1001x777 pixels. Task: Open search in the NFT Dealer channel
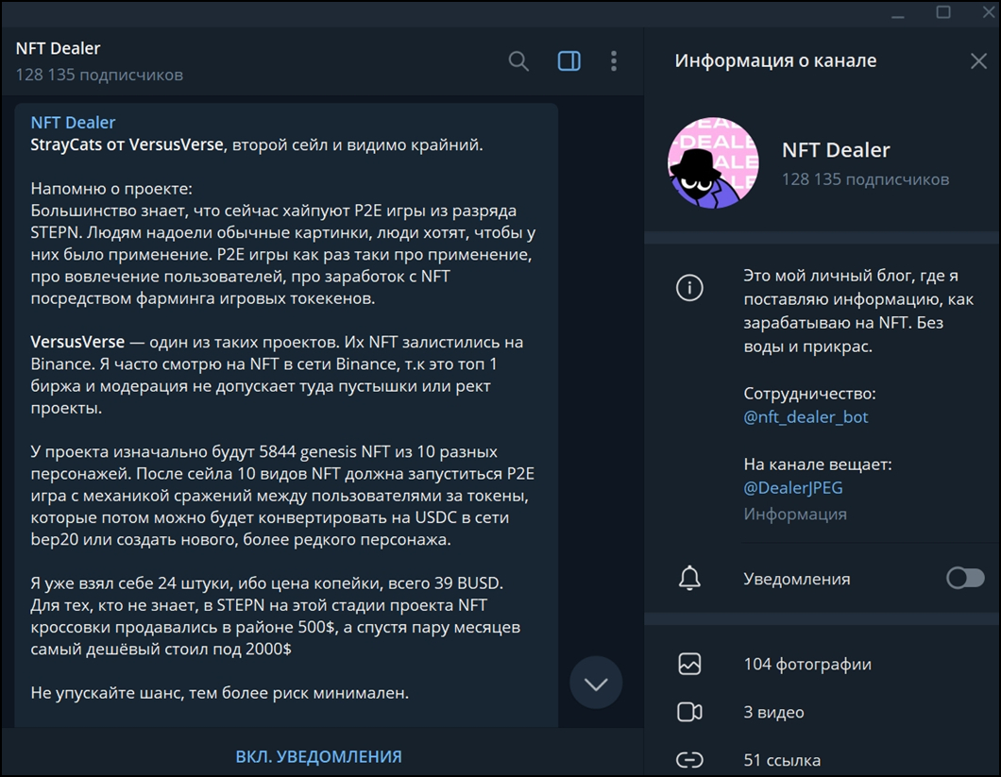(518, 61)
